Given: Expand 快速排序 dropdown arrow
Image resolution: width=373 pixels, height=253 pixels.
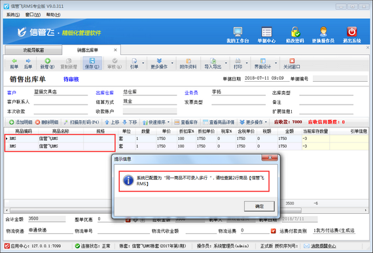Looking at the screenshot, I should coord(168,122).
